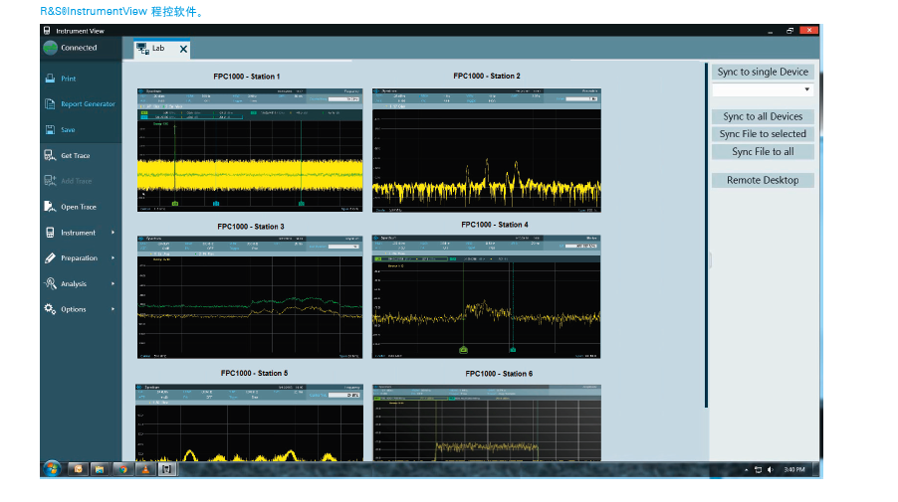This screenshot has width=898, height=502.
Task: Expand the Preparation submenu arrow
Action: pos(112,257)
